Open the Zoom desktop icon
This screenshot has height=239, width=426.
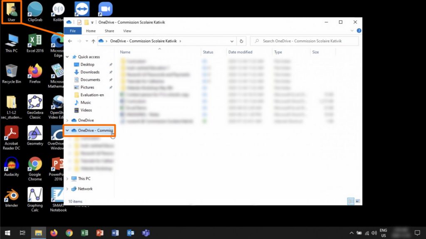(105, 8)
